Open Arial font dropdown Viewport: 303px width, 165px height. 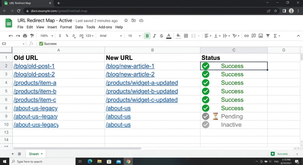pyautogui.click(x=111, y=36)
